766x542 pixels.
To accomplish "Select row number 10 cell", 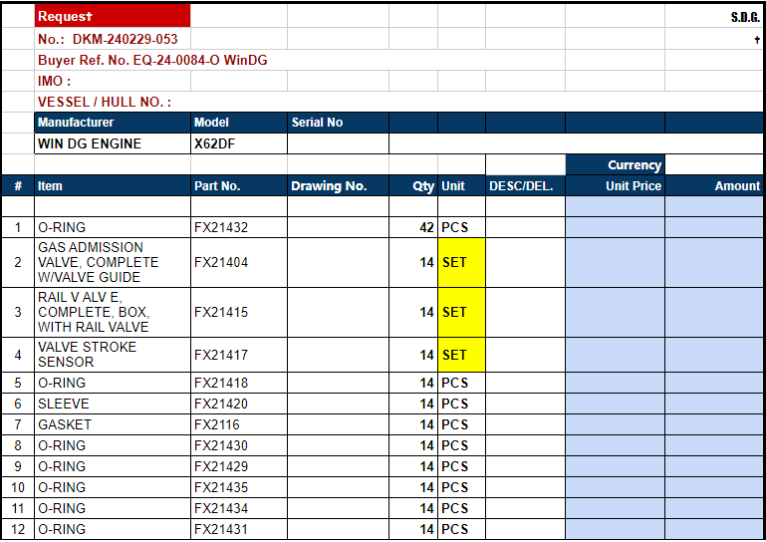I will point(18,488).
